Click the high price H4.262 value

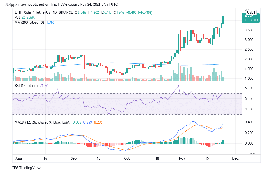[x=94, y=12]
